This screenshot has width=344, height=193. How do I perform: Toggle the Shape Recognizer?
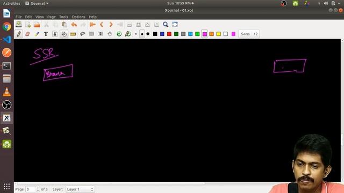[64, 34]
